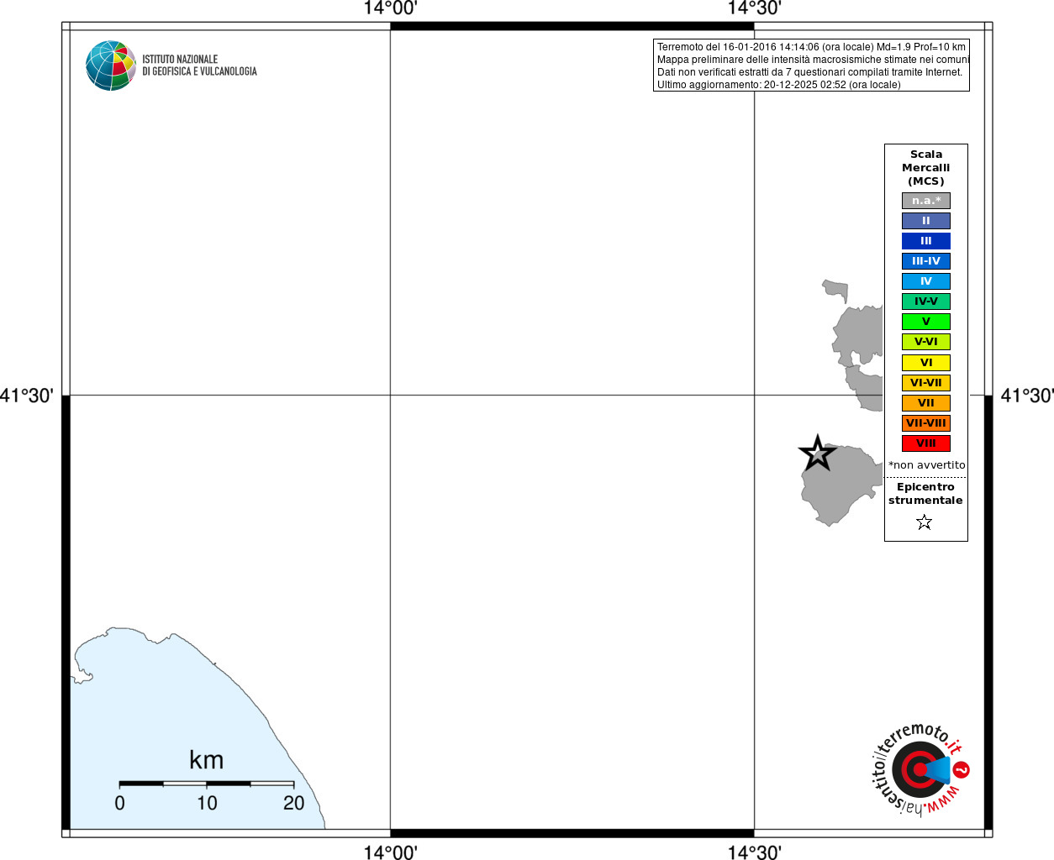Click the epicenter star on the map
Image resolution: width=1054 pixels, height=860 pixels.
click(818, 454)
